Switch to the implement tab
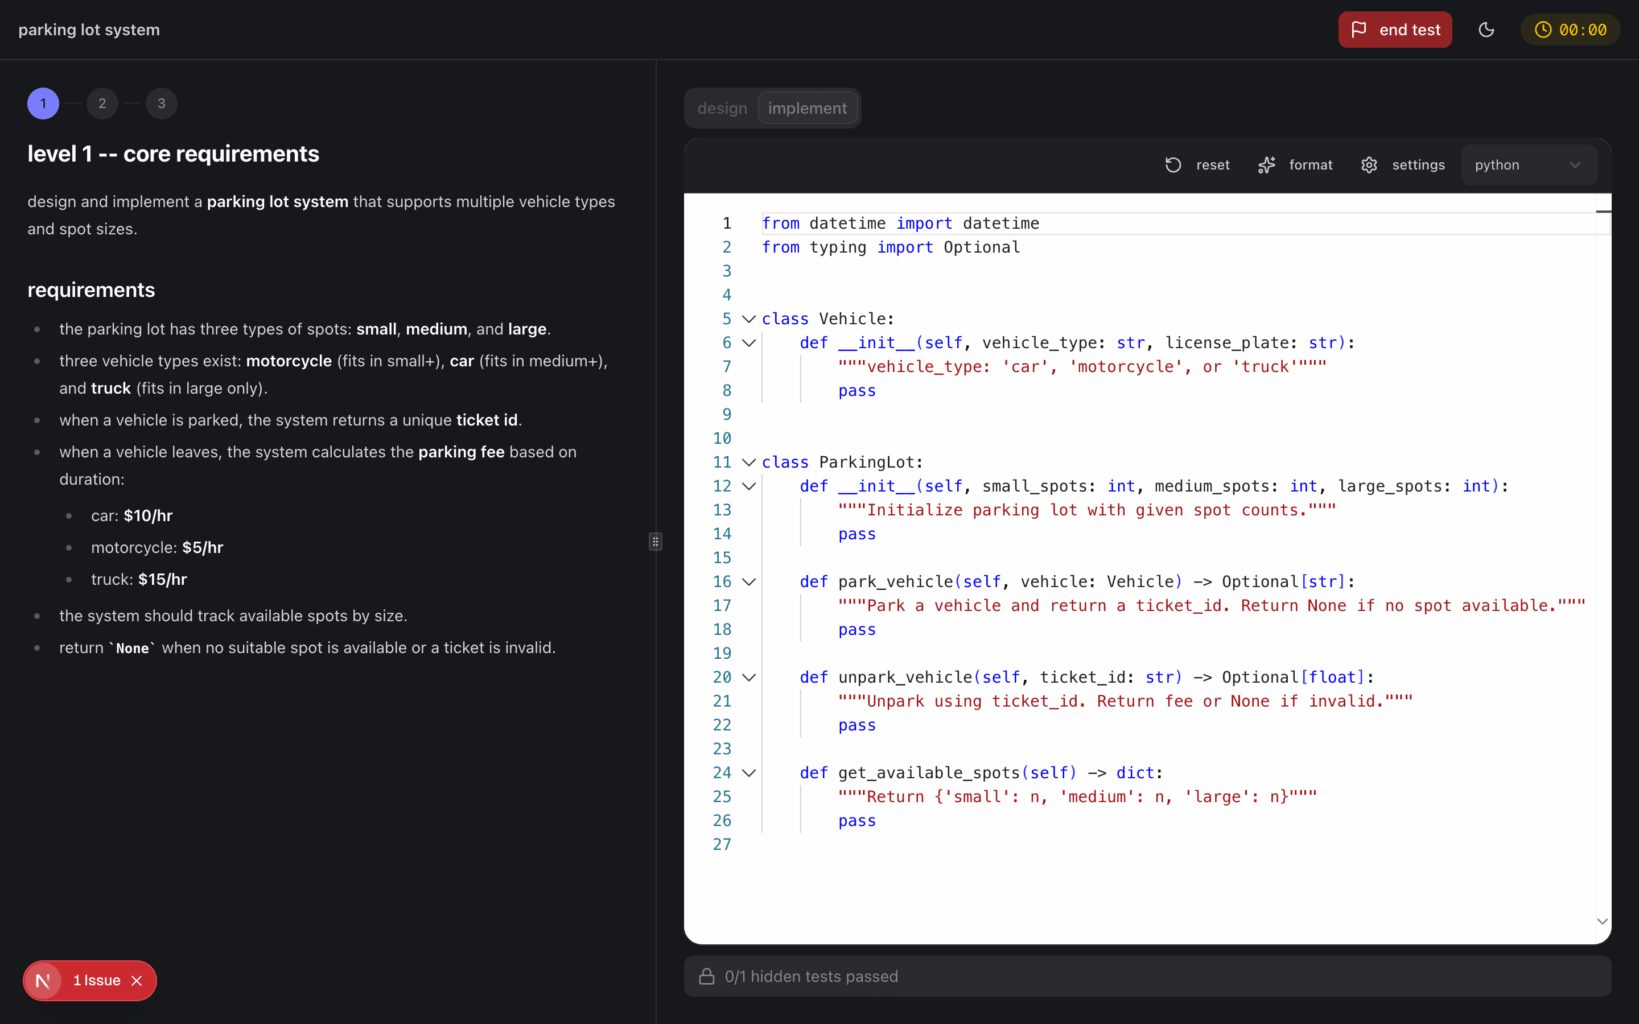This screenshot has width=1639, height=1024. (x=808, y=108)
